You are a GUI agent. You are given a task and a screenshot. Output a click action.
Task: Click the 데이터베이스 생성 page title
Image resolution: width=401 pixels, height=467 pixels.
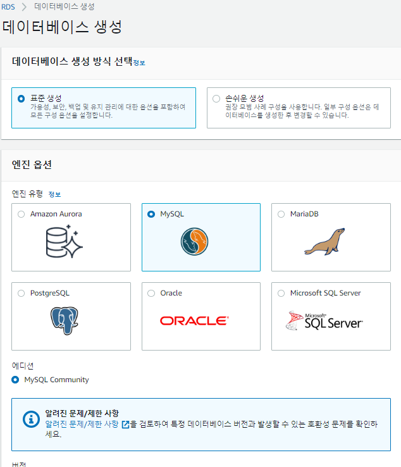point(62,27)
